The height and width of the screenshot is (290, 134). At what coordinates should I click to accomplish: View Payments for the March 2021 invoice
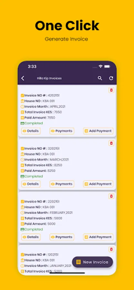click(62, 184)
